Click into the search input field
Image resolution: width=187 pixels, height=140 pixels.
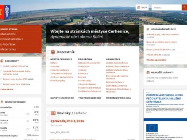pos(166,7)
